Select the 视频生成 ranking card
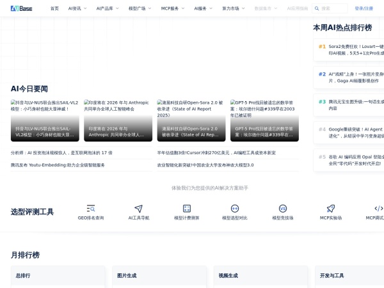The width and height of the screenshot is (384, 288). click(x=260, y=276)
